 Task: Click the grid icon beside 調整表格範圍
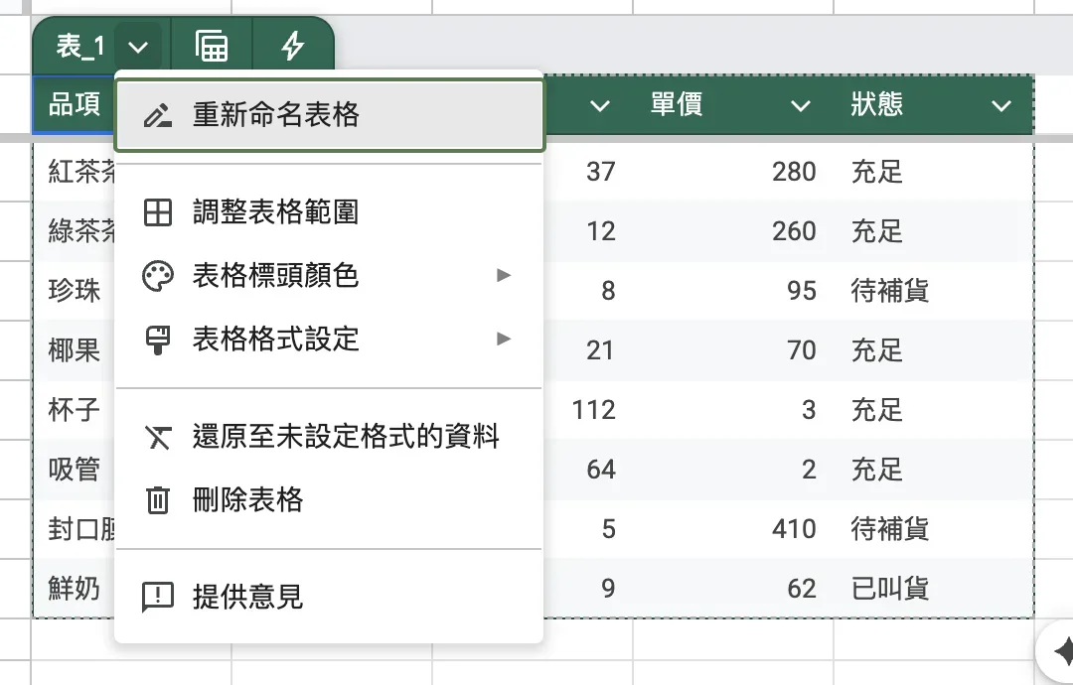[x=157, y=211]
